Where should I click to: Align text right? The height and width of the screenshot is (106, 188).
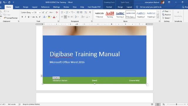coord(68,17)
